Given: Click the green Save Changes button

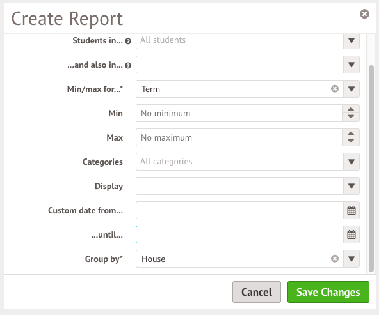Looking at the screenshot, I should (328, 292).
